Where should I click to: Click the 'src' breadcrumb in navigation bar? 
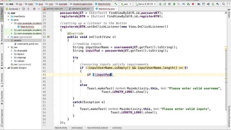21,4
